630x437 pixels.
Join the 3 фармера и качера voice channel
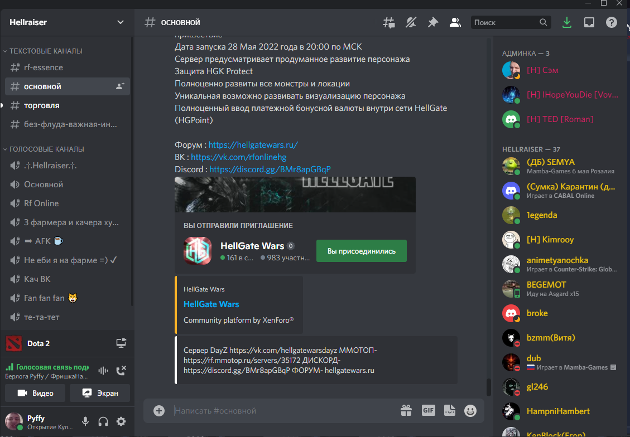click(x=67, y=222)
